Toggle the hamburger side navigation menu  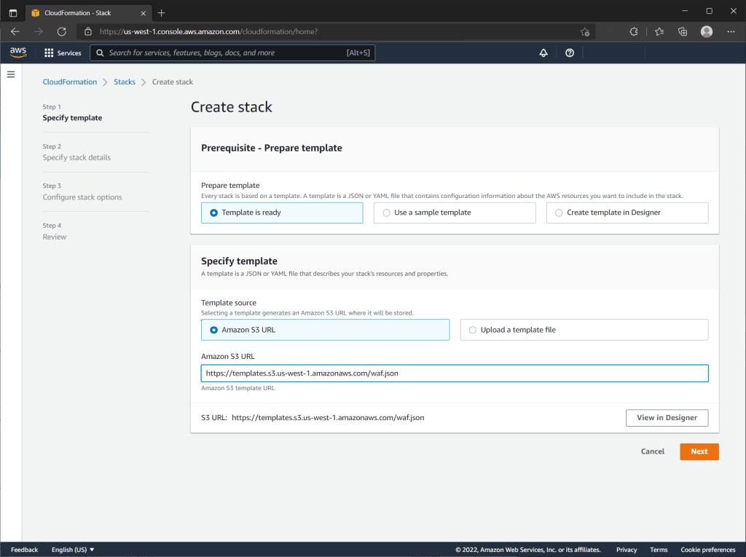(11, 74)
